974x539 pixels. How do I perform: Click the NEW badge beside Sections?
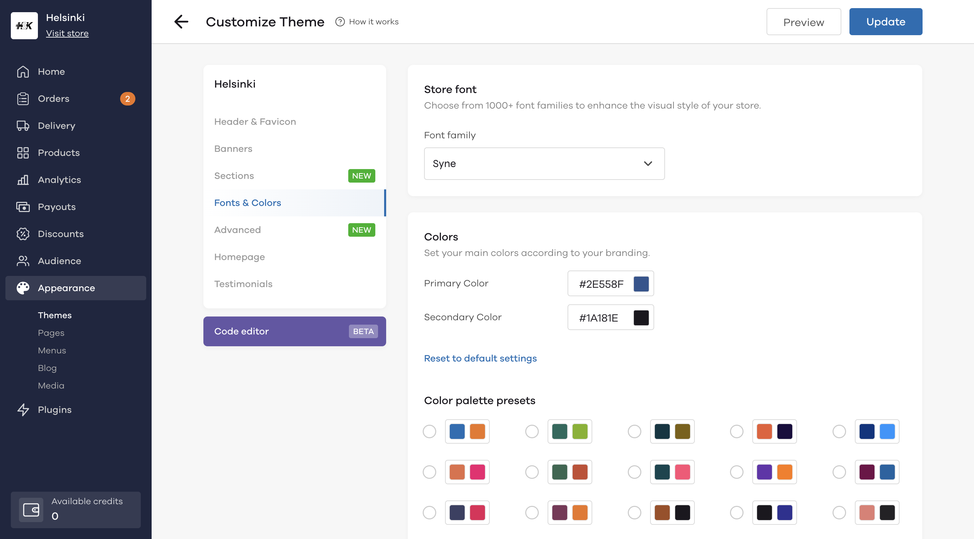coord(361,175)
